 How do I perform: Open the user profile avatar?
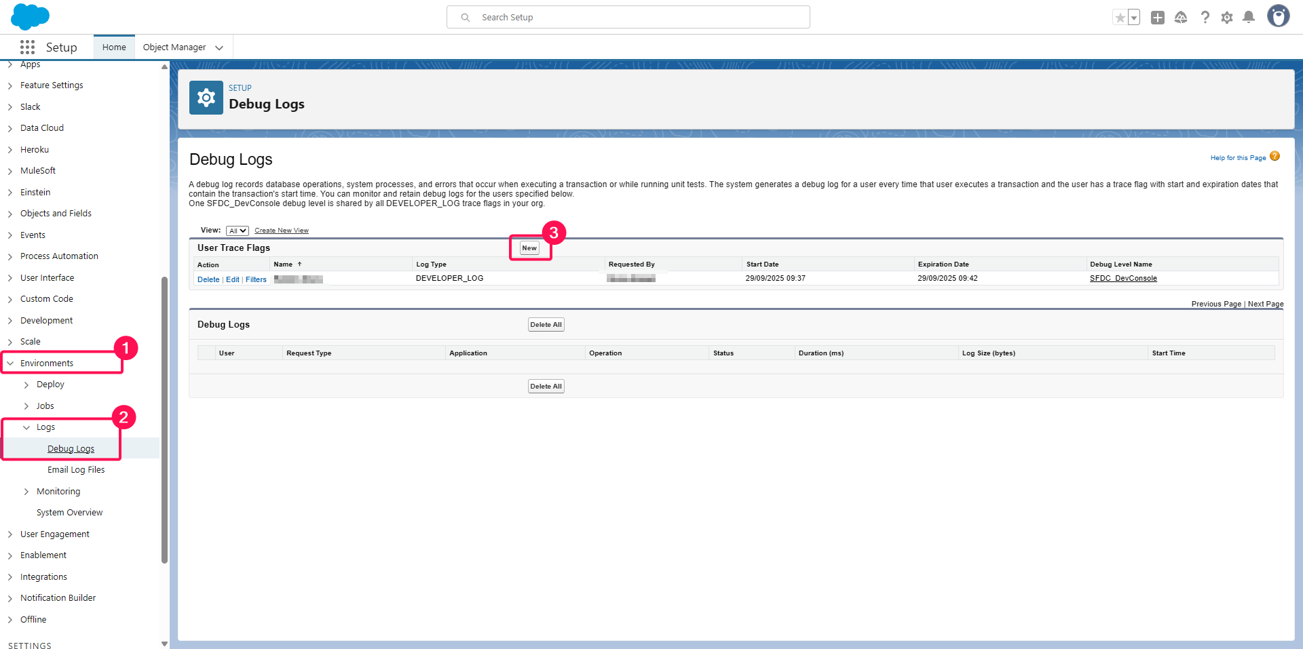click(1279, 16)
